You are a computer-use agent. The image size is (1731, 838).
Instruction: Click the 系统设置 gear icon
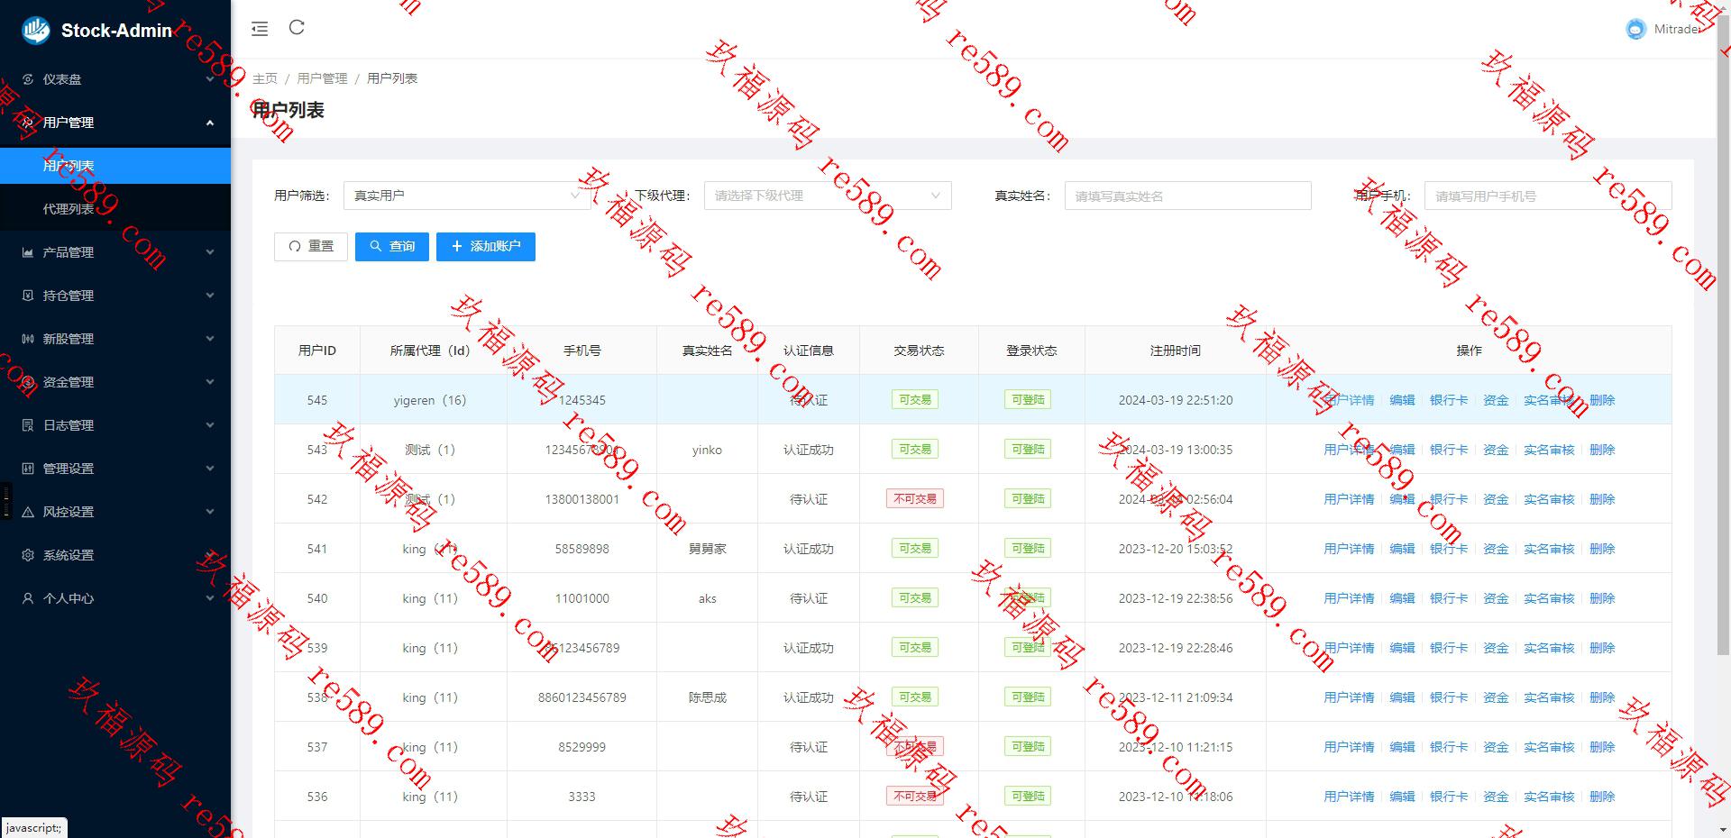tap(28, 555)
